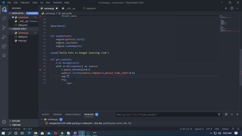Collapse the CORONA VOICE folder section
This screenshot has width=242, height=136.
click(x=23, y=29)
